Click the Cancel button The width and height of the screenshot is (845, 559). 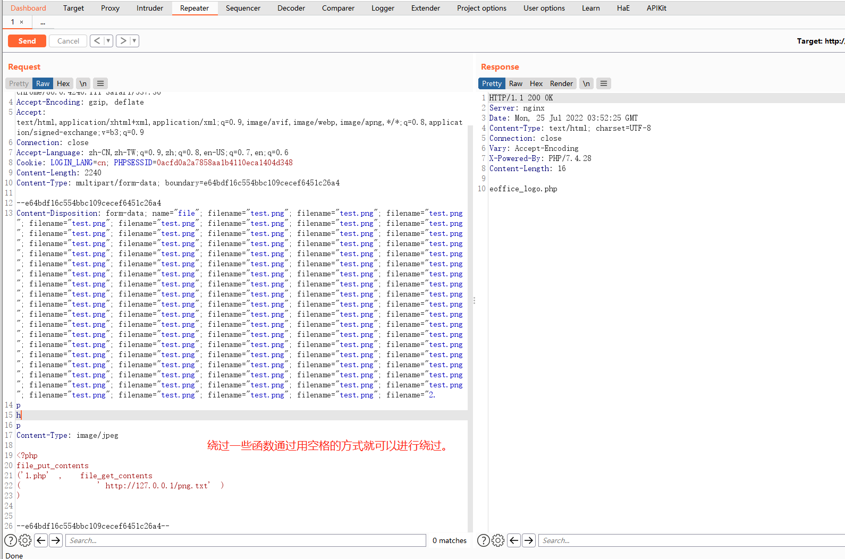68,41
